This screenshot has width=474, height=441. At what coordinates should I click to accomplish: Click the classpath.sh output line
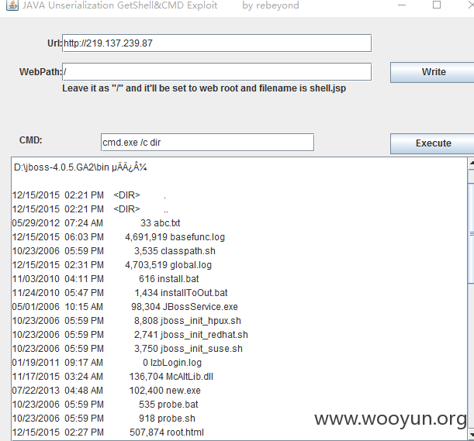(114, 251)
